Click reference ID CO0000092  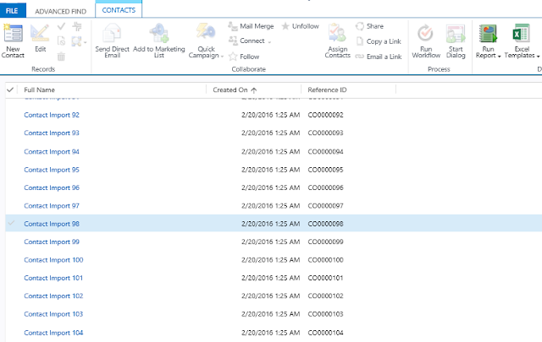pos(325,115)
